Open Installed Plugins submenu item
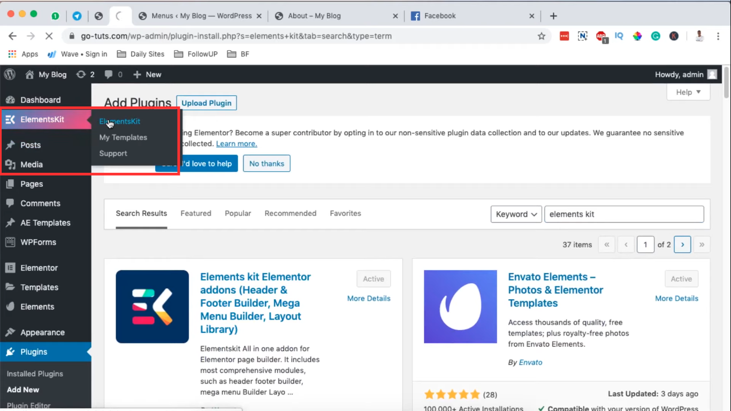The width and height of the screenshot is (731, 411). [35, 374]
